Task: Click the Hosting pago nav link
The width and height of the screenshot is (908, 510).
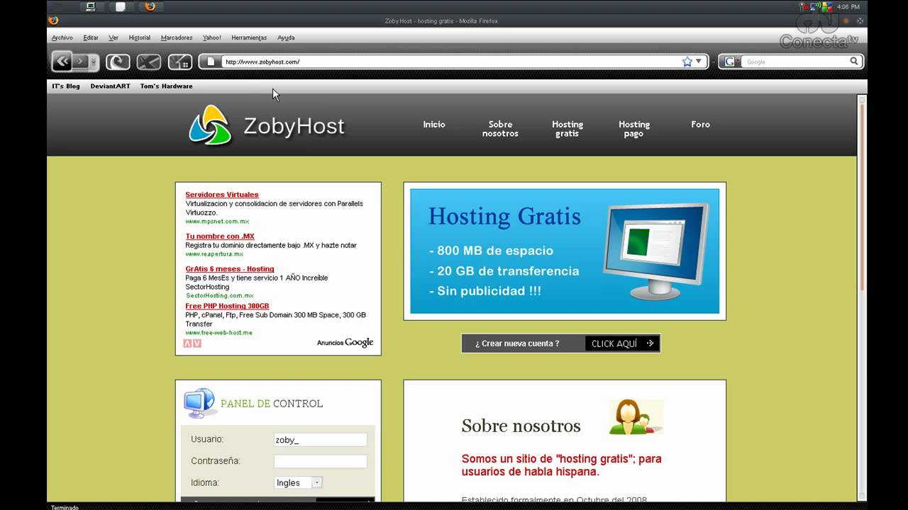Action: tap(634, 129)
